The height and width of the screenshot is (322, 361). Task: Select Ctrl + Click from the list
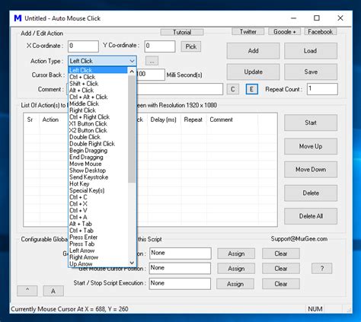(98, 77)
